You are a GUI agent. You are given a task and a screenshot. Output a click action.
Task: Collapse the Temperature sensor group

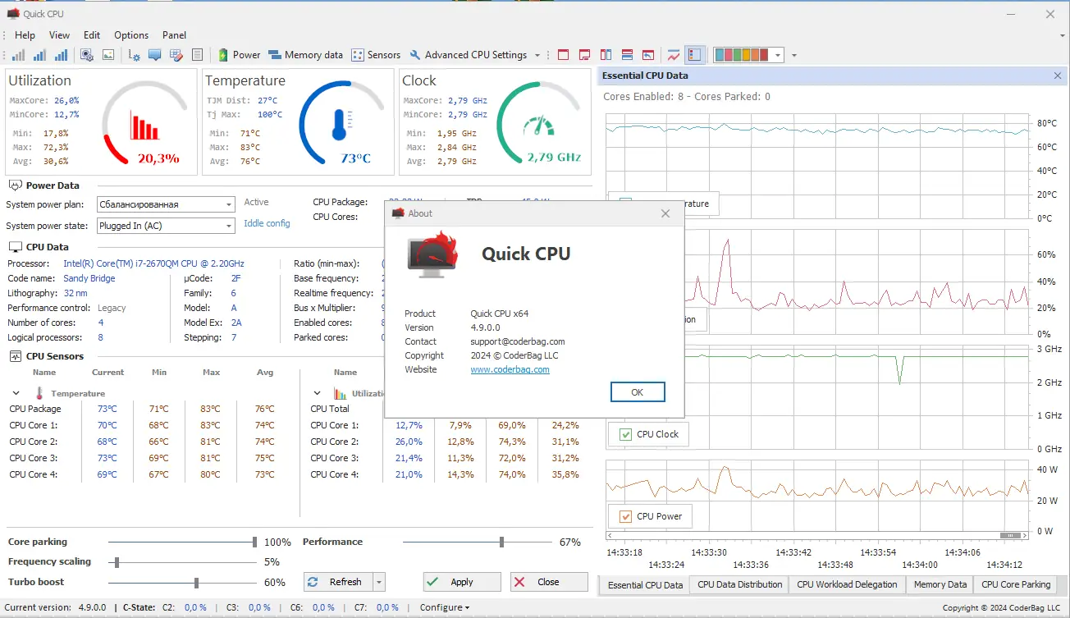16,393
